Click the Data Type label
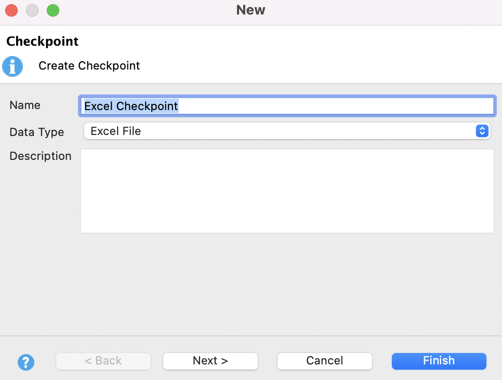 (37, 132)
